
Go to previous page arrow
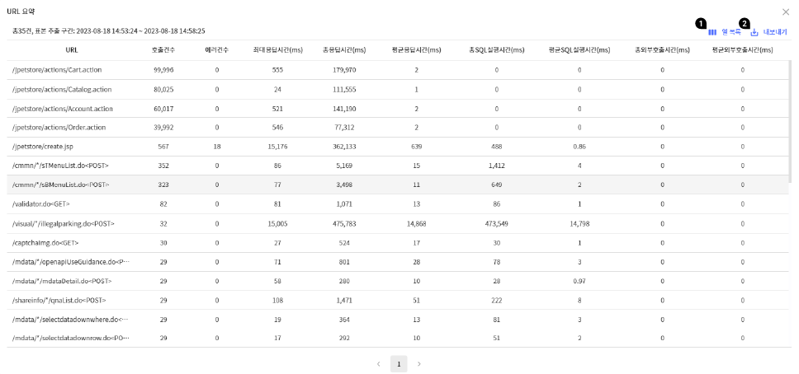378,363
